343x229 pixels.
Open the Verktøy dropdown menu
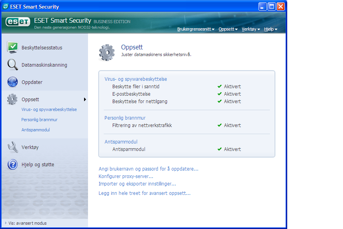coord(251,29)
